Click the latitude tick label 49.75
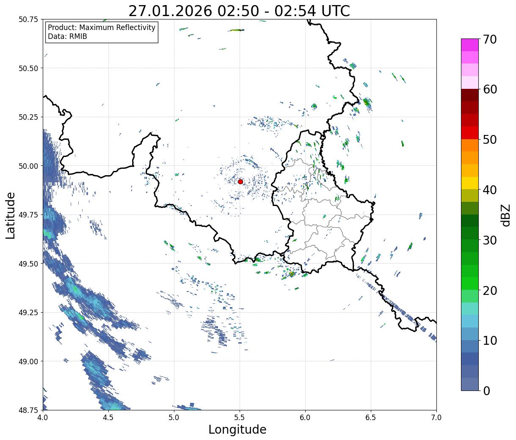Screen dimensions: 516x440 [x=29, y=214]
